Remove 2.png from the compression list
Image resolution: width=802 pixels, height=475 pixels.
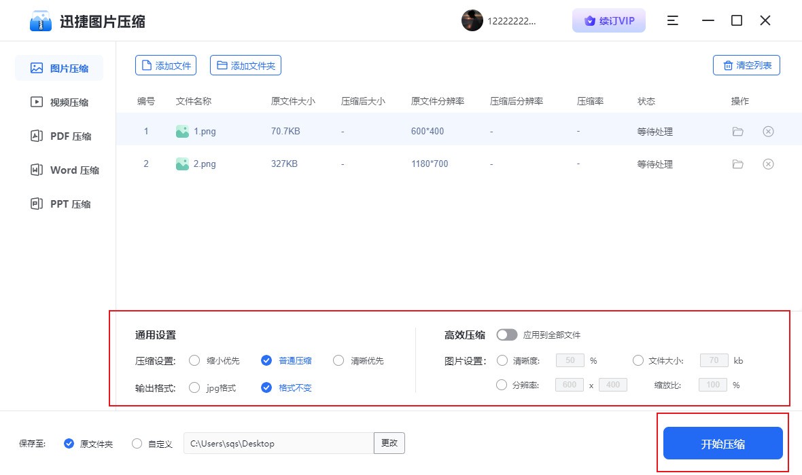point(768,164)
